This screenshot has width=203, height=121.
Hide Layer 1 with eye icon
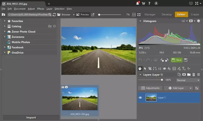tap(140, 98)
